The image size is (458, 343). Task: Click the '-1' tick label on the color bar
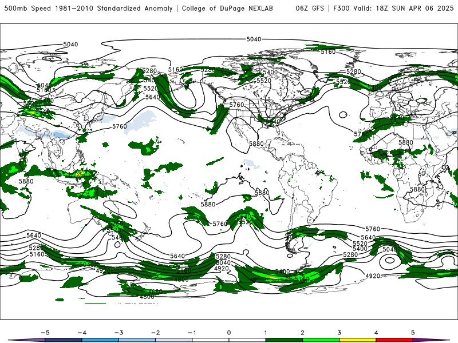192,333
